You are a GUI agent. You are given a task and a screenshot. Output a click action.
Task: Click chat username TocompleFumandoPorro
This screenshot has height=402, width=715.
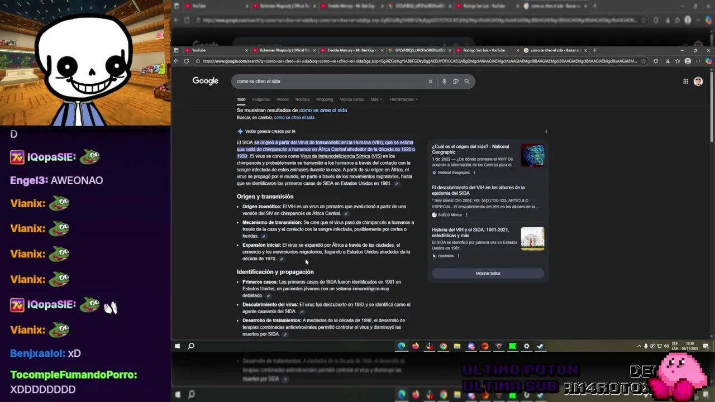coord(73,375)
